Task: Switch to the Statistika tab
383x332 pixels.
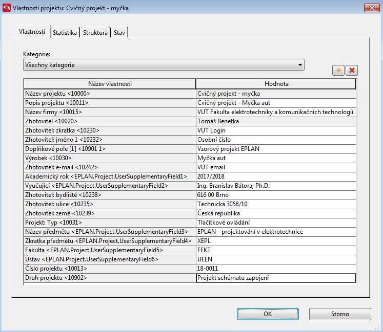Action: [65, 32]
